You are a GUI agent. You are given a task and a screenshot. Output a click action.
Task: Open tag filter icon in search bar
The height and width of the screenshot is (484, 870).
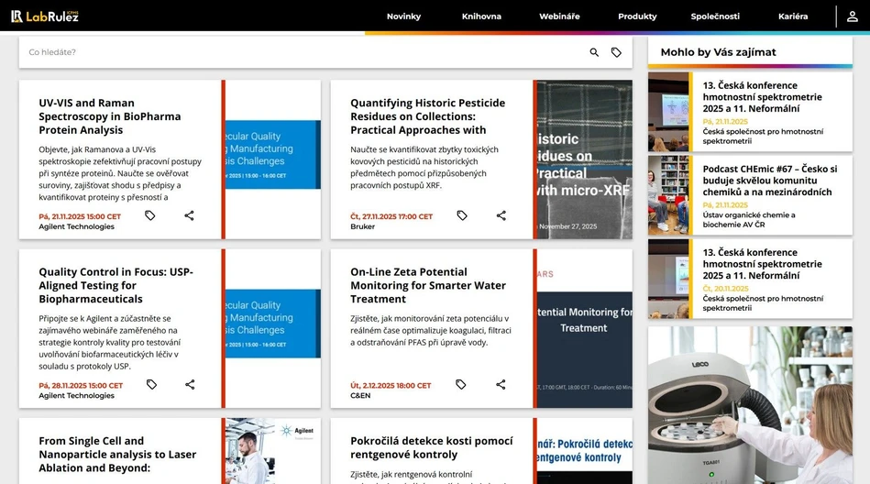point(616,52)
